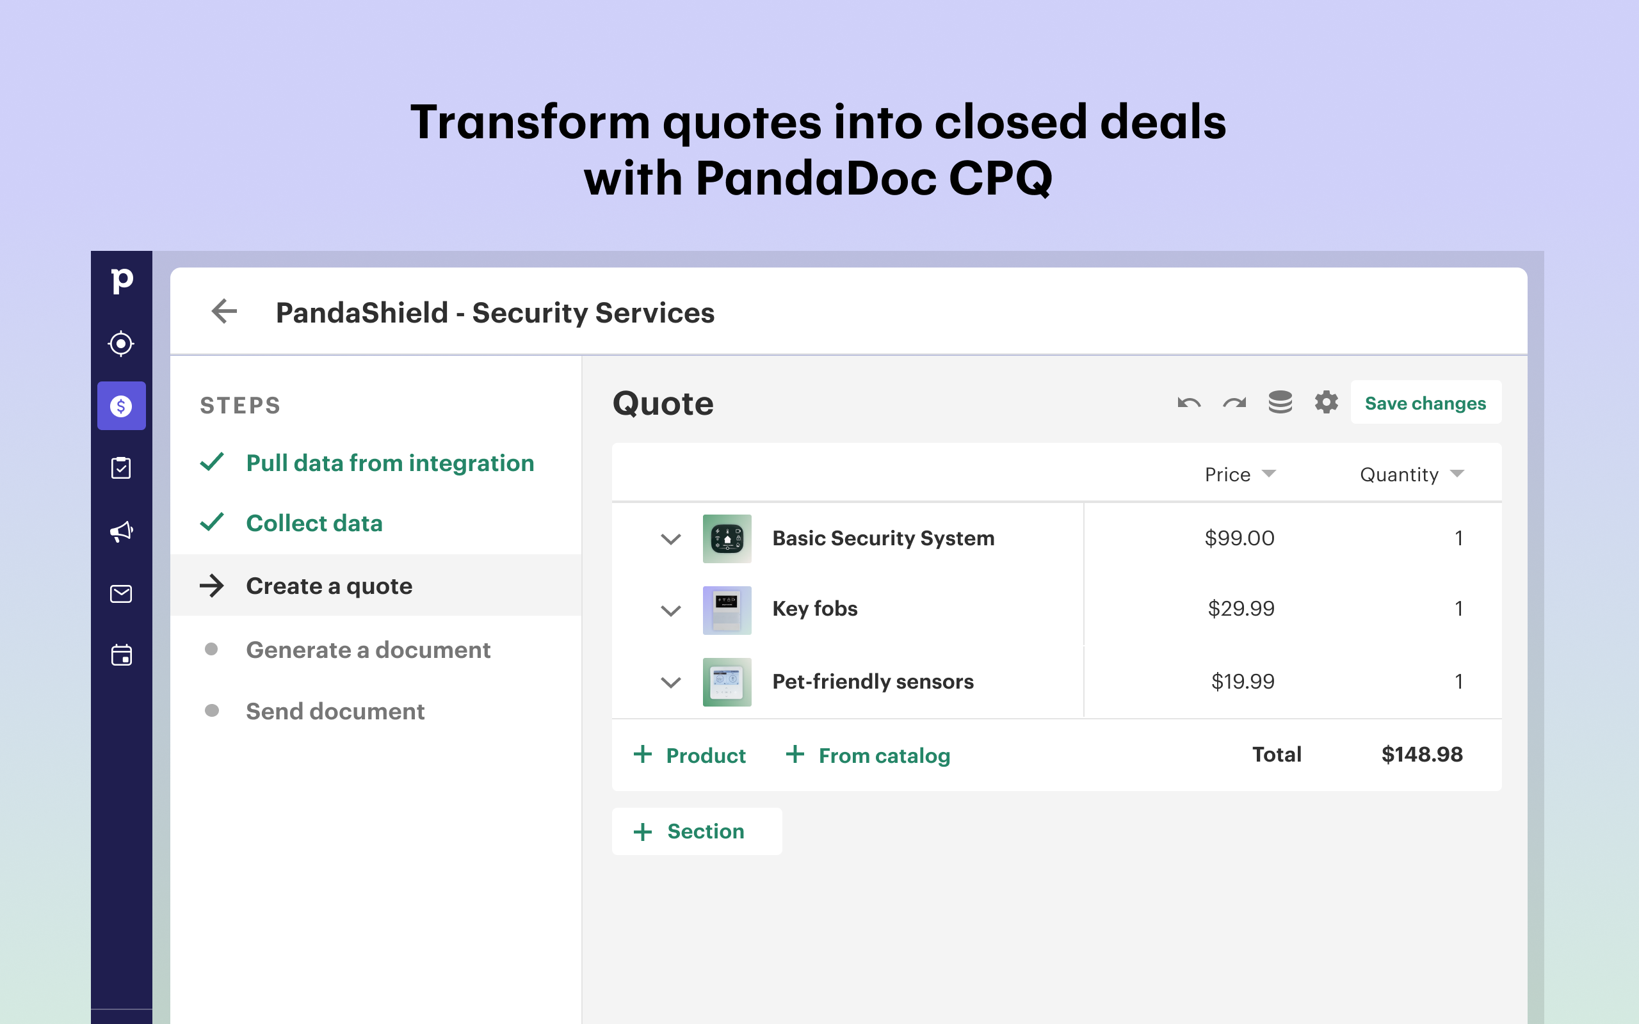Expand the Key fobs product details
Viewport: 1639px width, 1024px height.
click(x=670, y=610)
